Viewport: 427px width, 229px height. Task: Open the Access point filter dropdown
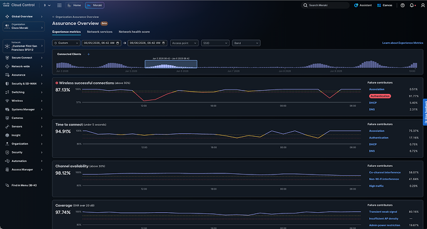[x=184, y=43]
